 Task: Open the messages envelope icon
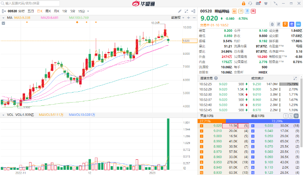[x=258, y=3]
